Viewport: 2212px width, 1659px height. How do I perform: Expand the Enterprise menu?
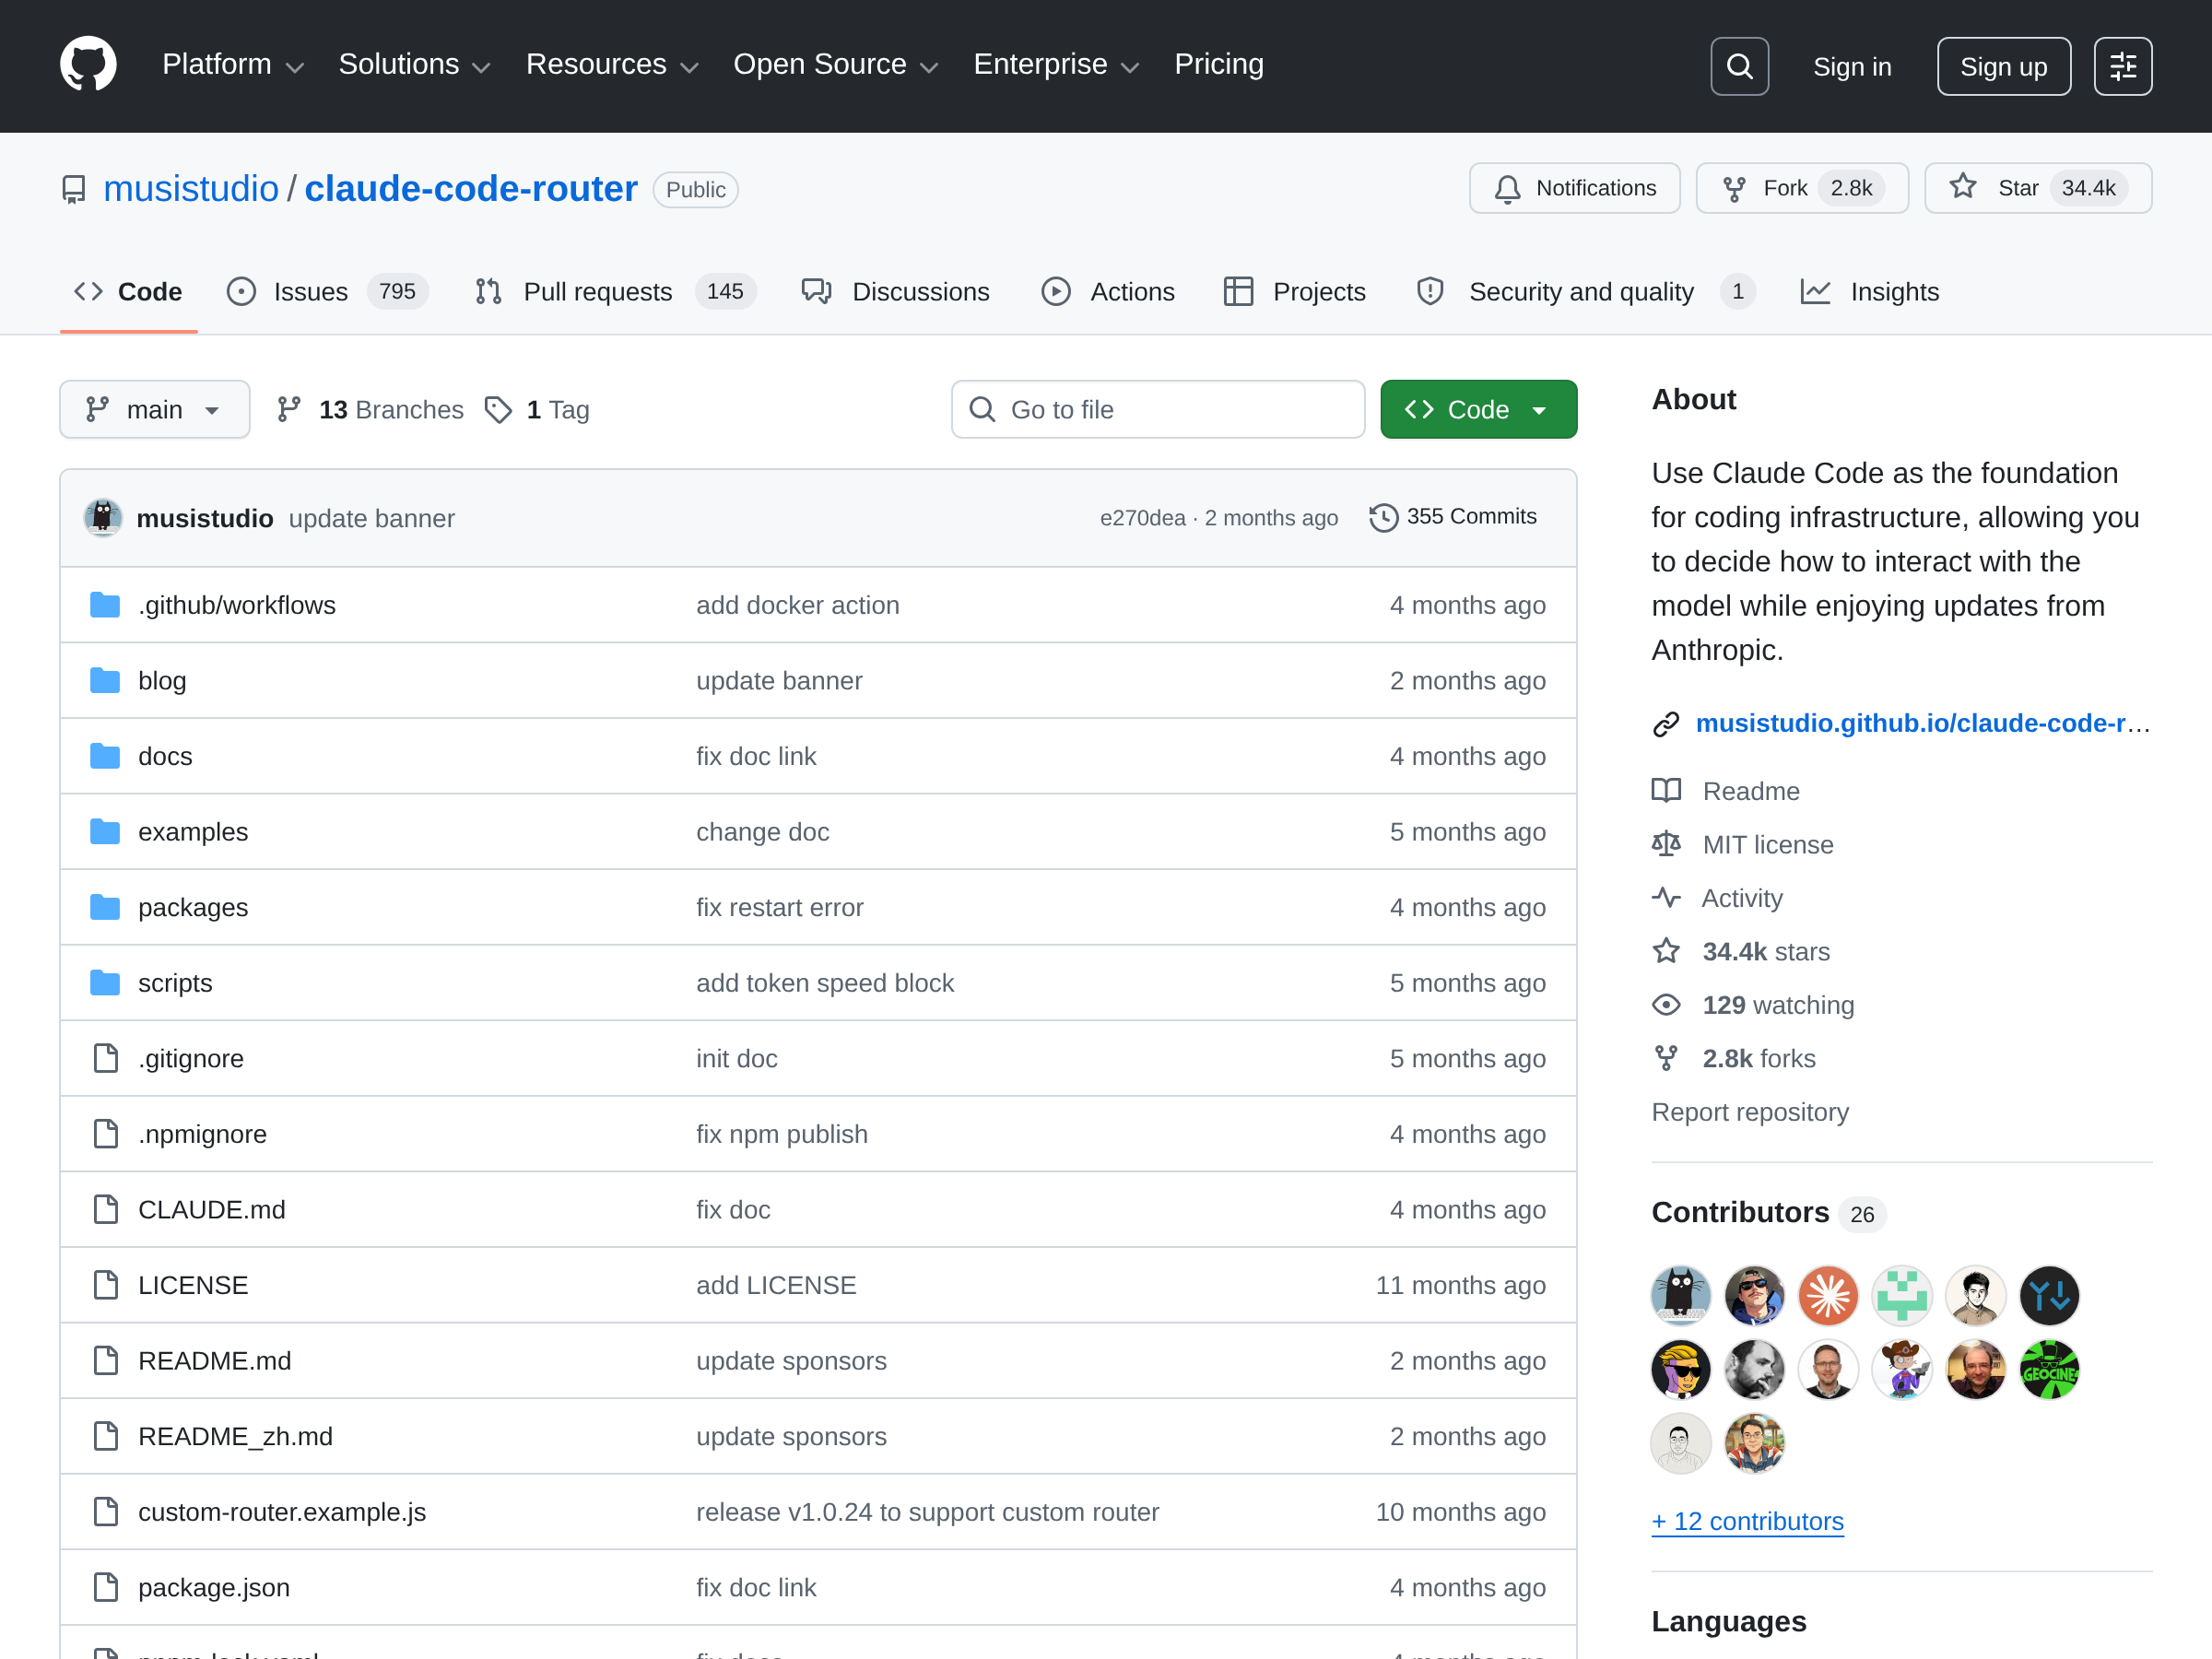click(x=1056, y=65)
